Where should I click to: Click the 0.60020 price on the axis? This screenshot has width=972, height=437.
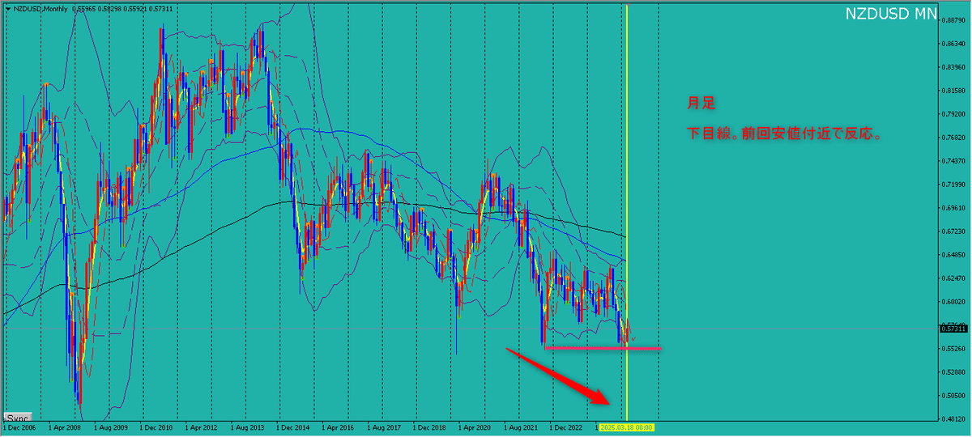(x=954, y=302)
